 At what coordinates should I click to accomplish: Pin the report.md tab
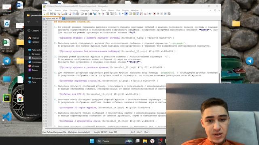[57, 19]
